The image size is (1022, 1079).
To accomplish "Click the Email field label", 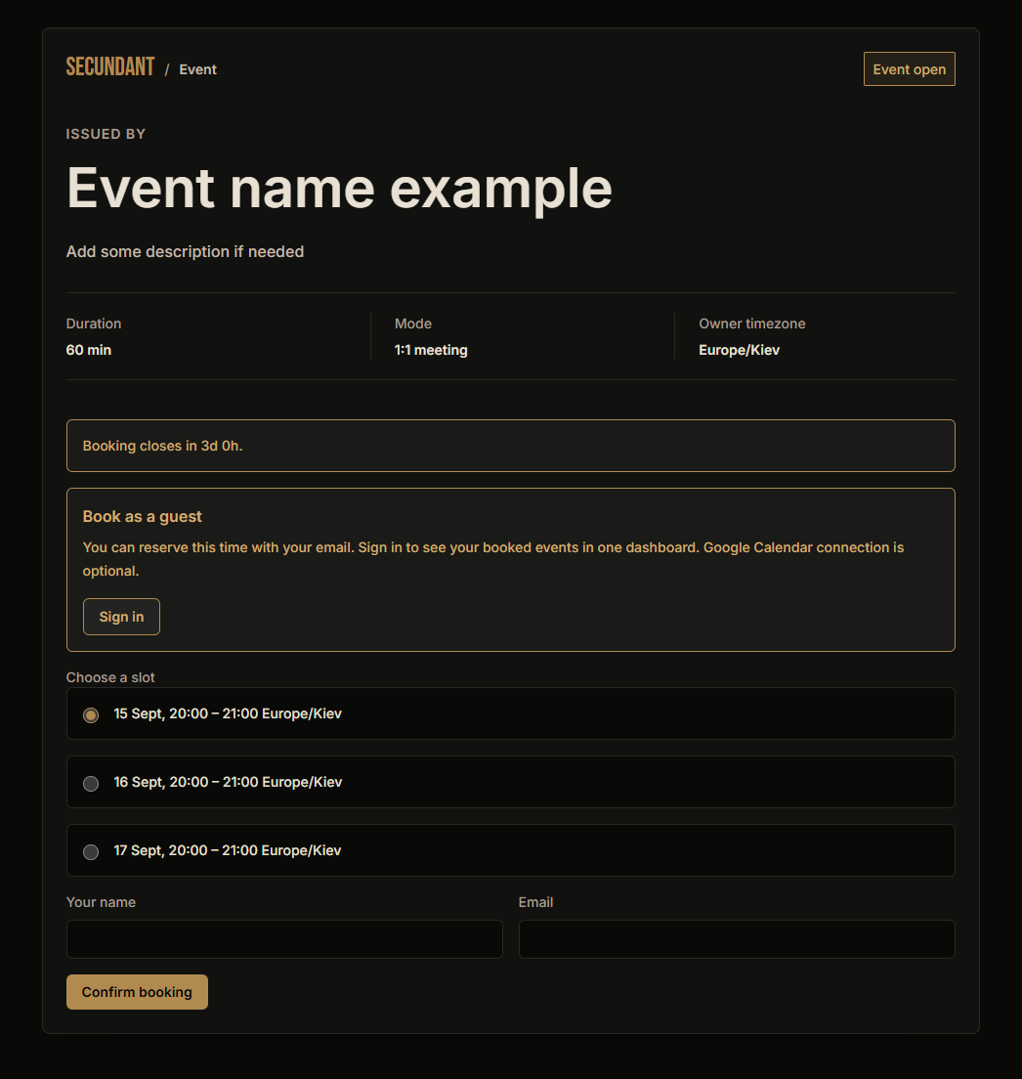I will point(535,902).
